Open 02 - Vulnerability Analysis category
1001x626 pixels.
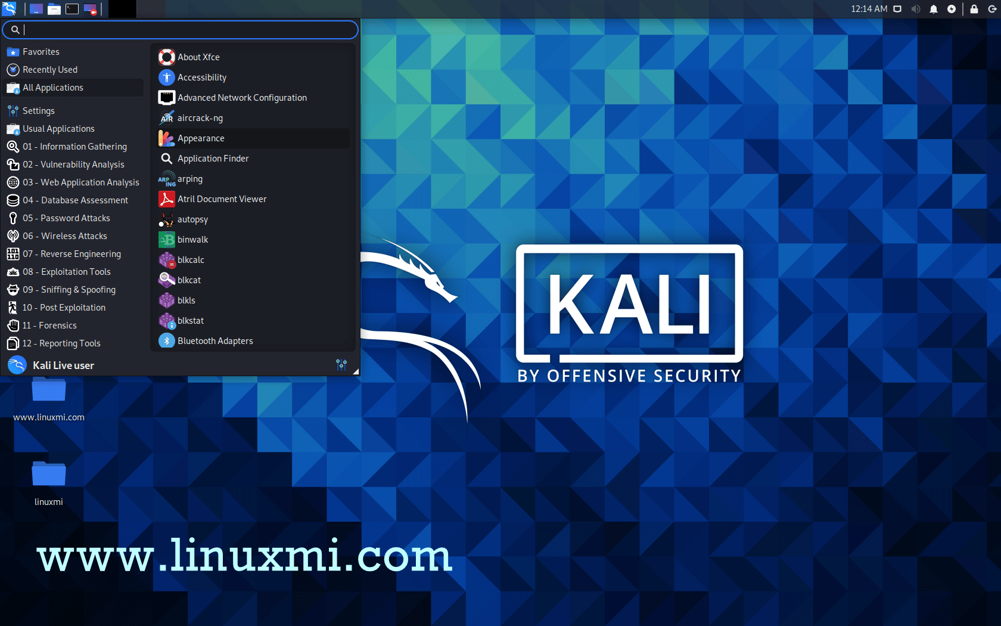pyautogui.click(x=74, y=165)
